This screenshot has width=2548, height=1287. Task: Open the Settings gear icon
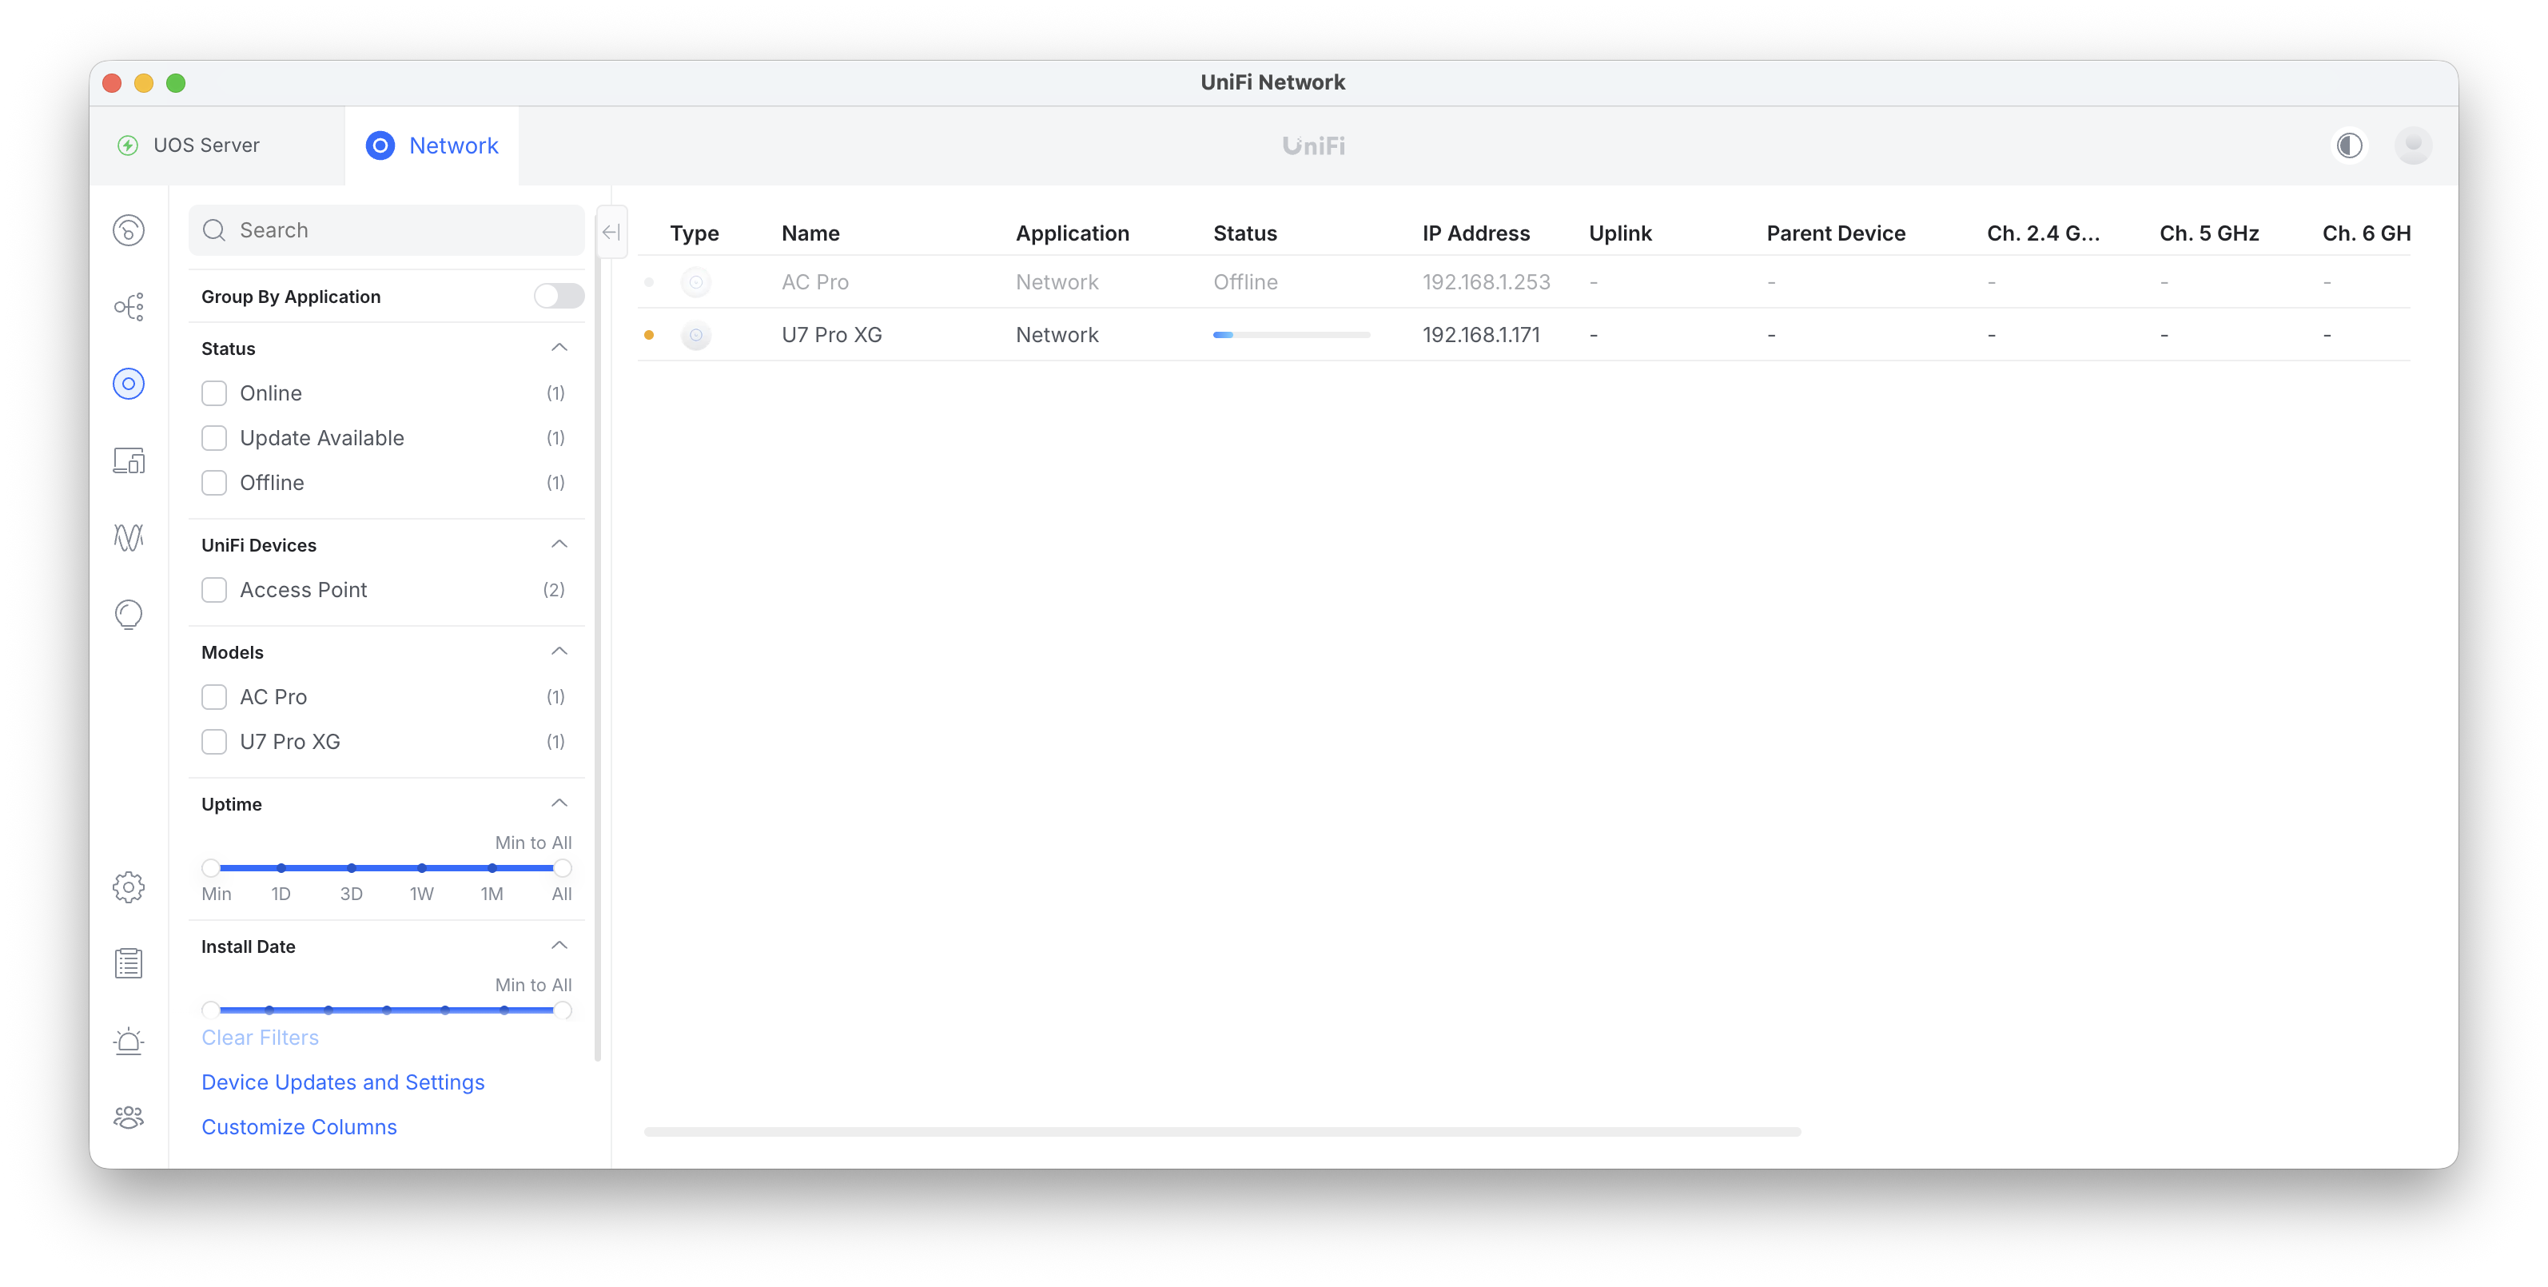(x=129, y=887)
